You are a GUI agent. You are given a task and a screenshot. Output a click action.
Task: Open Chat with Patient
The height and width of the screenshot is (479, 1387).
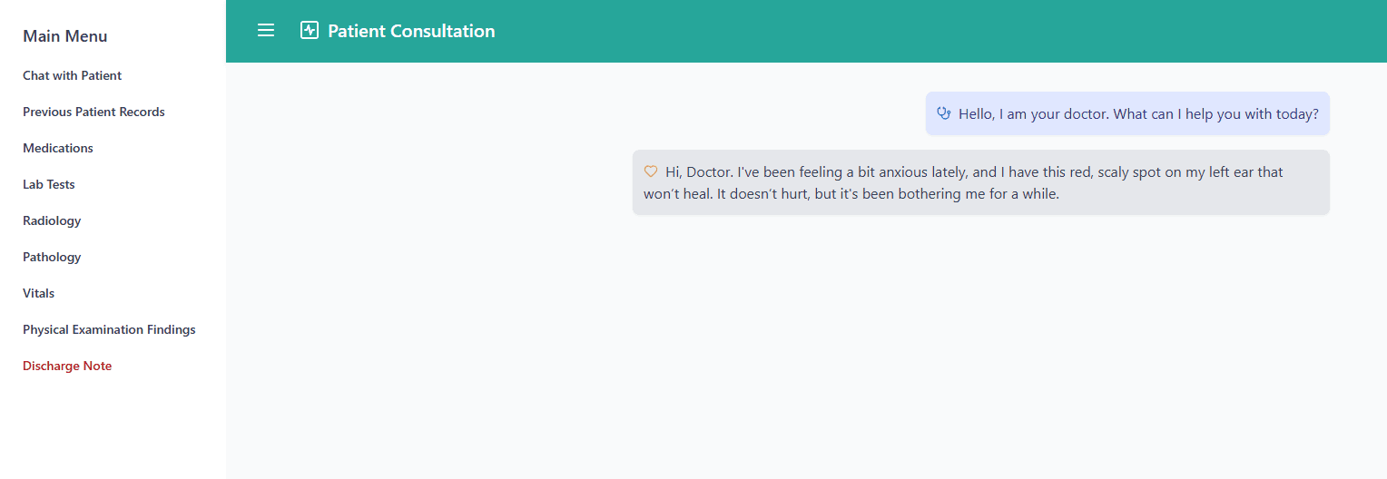(73, 75)
